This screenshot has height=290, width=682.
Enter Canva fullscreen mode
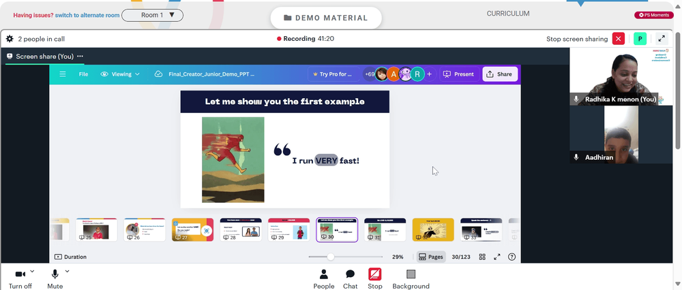pyautogui.click(x=496, y=257)
